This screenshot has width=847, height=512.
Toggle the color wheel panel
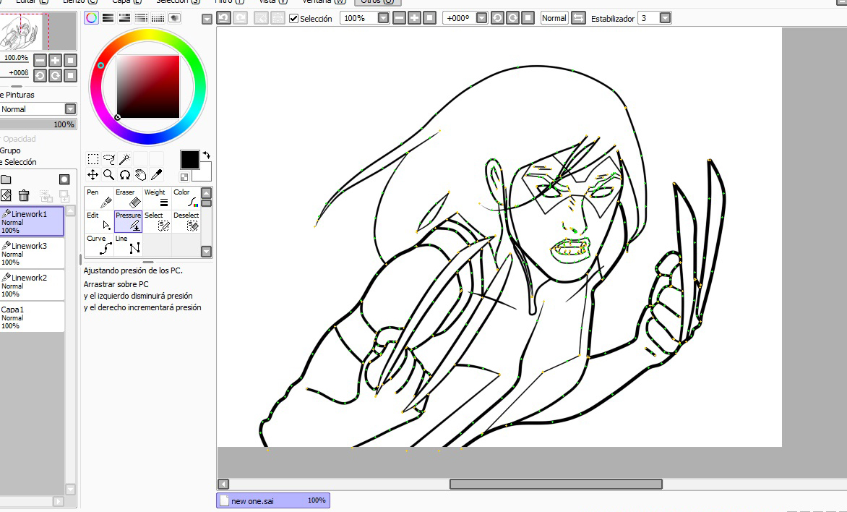point(91,18)
